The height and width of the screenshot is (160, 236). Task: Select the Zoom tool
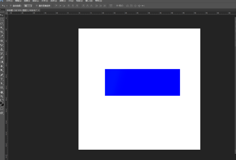point(2,96)
